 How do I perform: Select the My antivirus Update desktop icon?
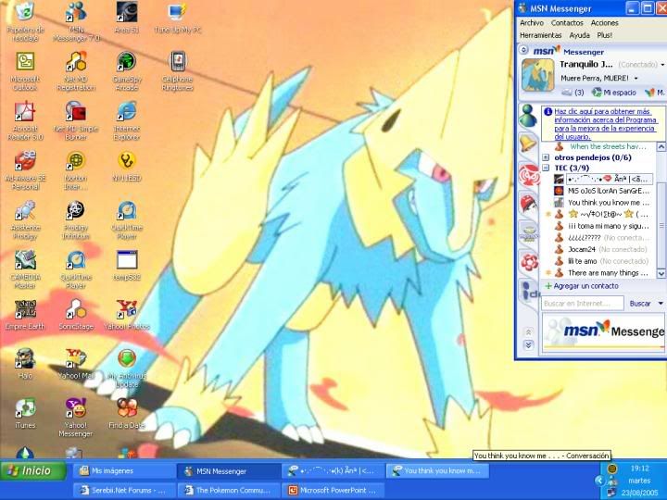pos(127,369)
